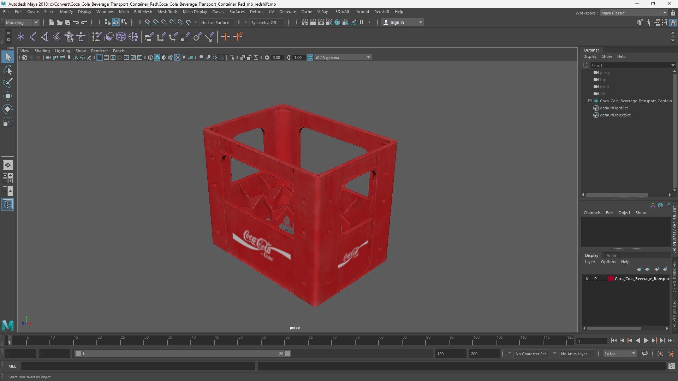Select the arrow Select tool
678x381 pixels.
[8, 57]
